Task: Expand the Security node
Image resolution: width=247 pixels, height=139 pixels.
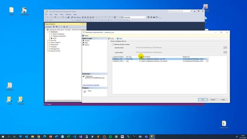Action: (x=48, y=41)
